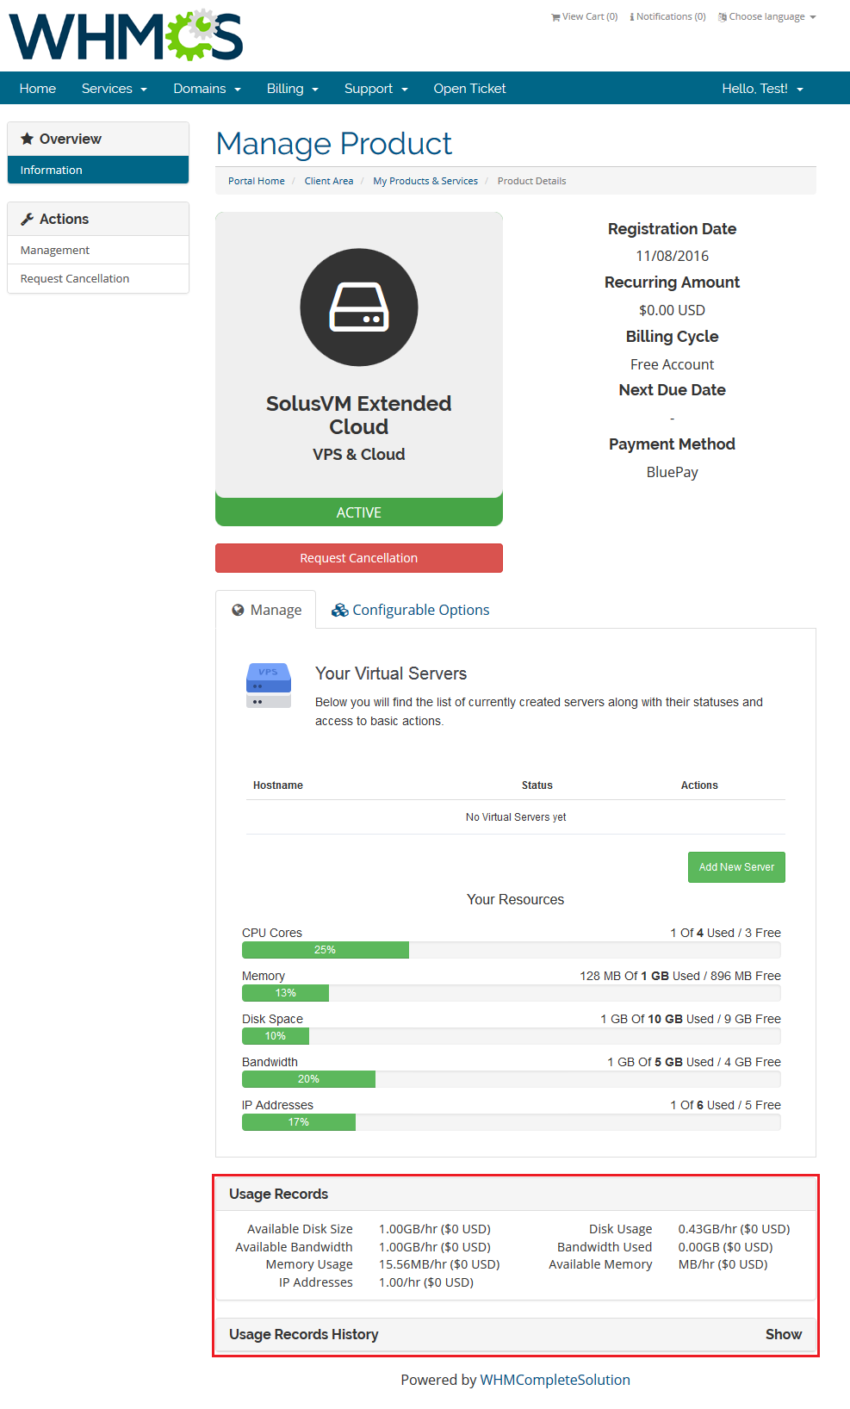Click the hard drive product icon
This screenshot has width=850, height=1409.
point(359,307)
